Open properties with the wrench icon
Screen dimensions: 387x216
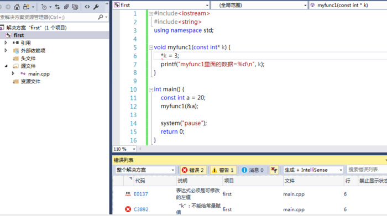pyautogui.click(x=96, y=7)
